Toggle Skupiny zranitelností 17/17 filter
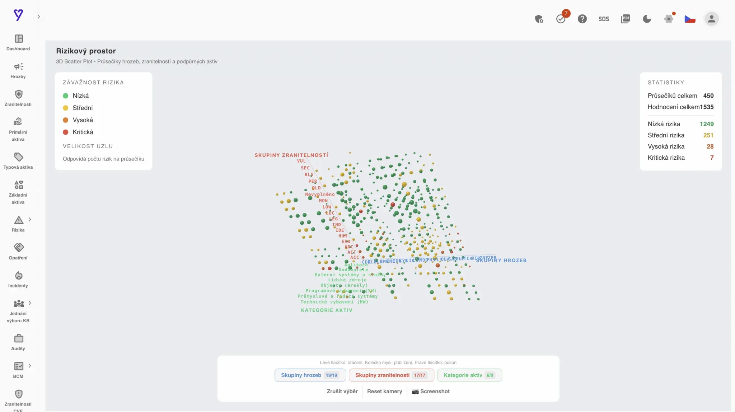This screenshot has width=735, height=412. pos(391,375)
